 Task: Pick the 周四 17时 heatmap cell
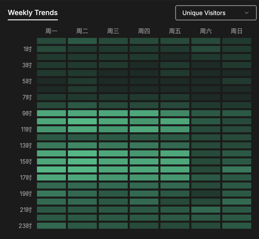click(144, 177)
